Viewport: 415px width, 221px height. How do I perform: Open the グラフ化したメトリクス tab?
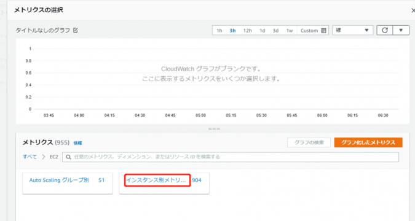[x=368, y=142]
